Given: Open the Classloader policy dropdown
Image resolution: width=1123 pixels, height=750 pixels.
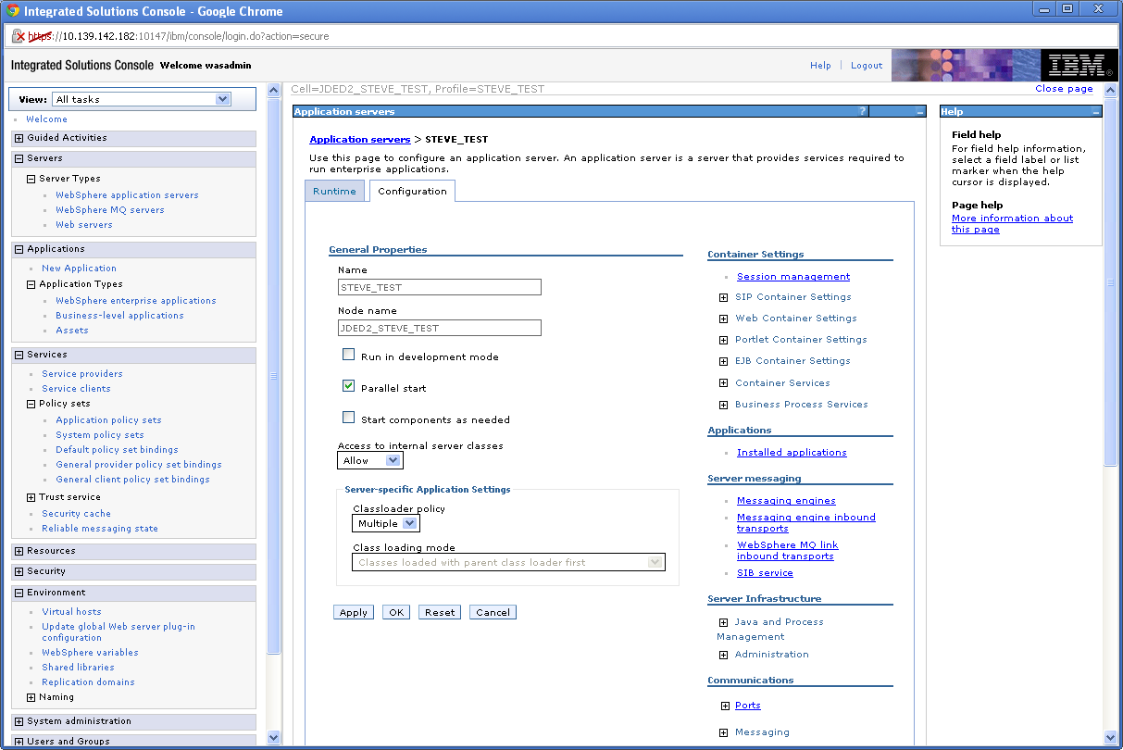Looking at the screenshot, I should (x=386, y=523).
